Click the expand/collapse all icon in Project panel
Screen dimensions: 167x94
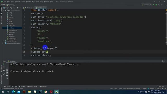[14, 8]
